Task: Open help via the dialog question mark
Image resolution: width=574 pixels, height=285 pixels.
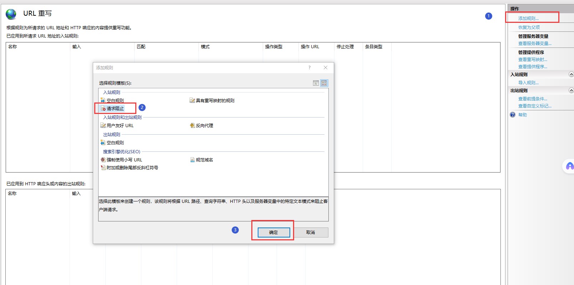Action: [x=309, y=67]
